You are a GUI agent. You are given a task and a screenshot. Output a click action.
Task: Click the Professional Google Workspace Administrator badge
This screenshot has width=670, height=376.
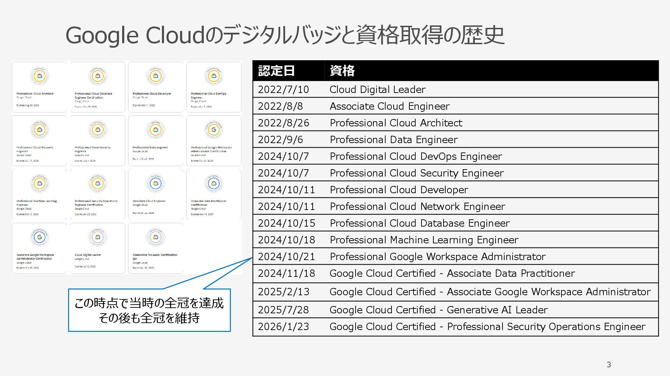click(x=214, y=140)
